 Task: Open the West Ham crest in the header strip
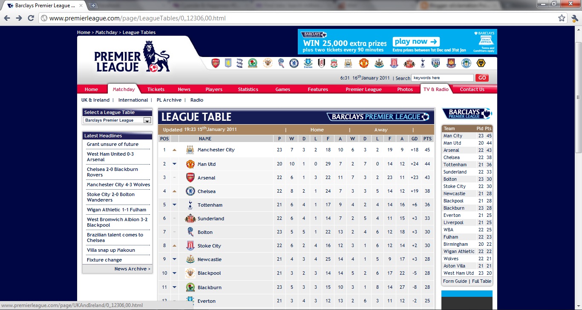point(451,63)
